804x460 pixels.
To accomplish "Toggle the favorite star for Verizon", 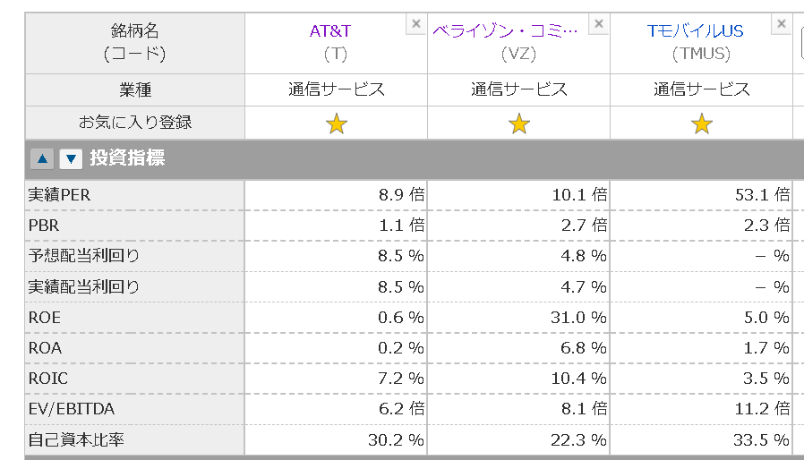I will pos(519,124).
